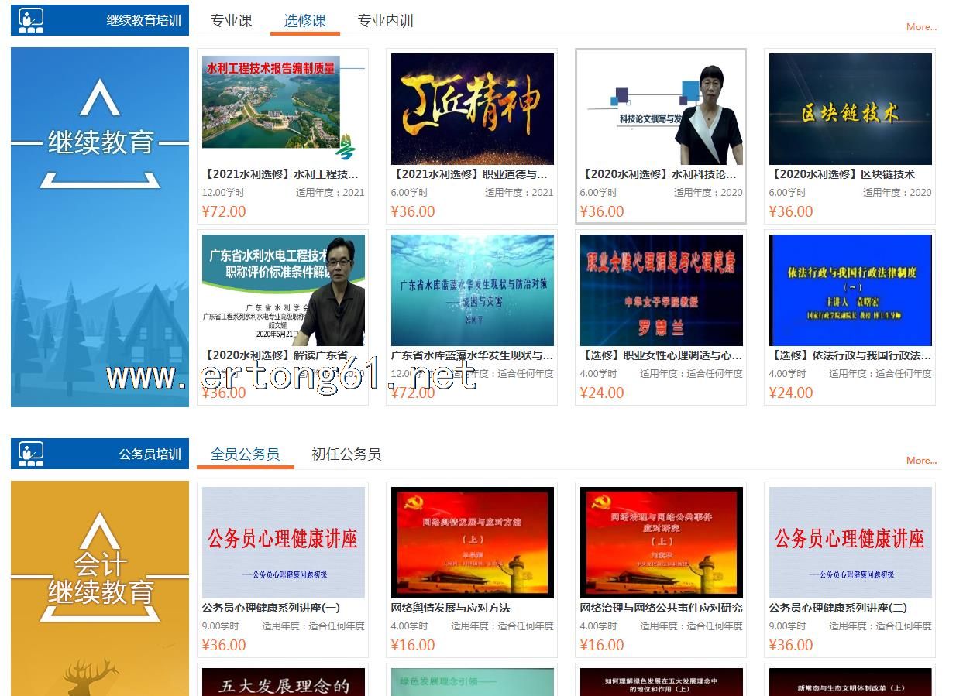The image size is (956, 696).
Task: Click the 公务员培训 header icon
Action: (31, 454)
